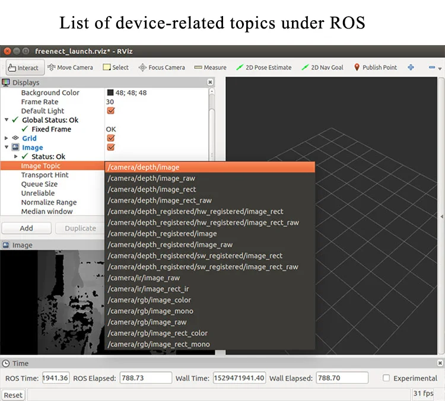445x401 pixels.
Task: Pick /camera/rgb/image_rect_color topic
Action: pyautogui.click(x=209, y=333)
